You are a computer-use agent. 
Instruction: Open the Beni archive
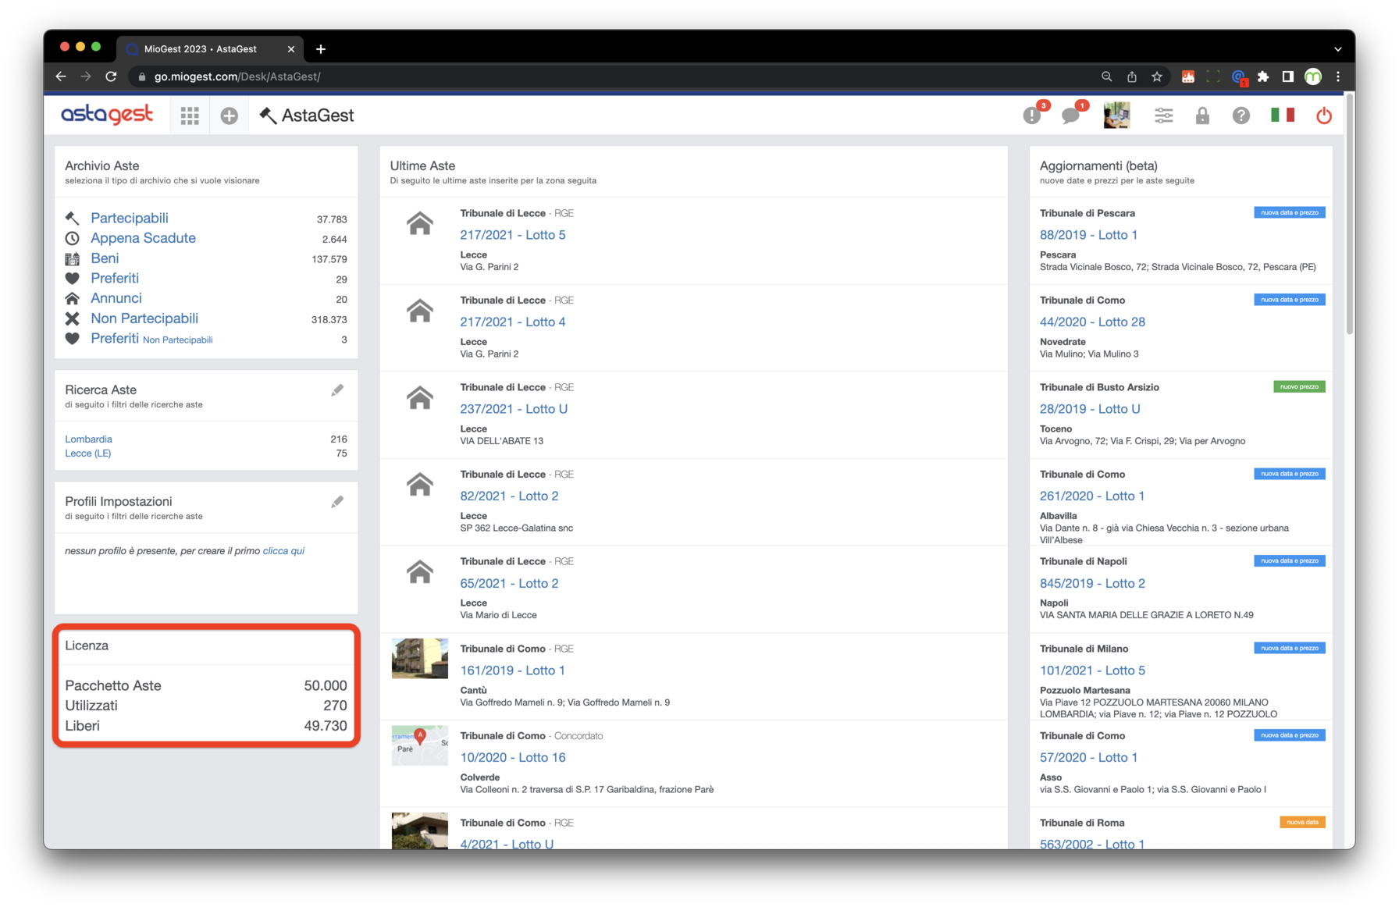click(x=105, y=258)
